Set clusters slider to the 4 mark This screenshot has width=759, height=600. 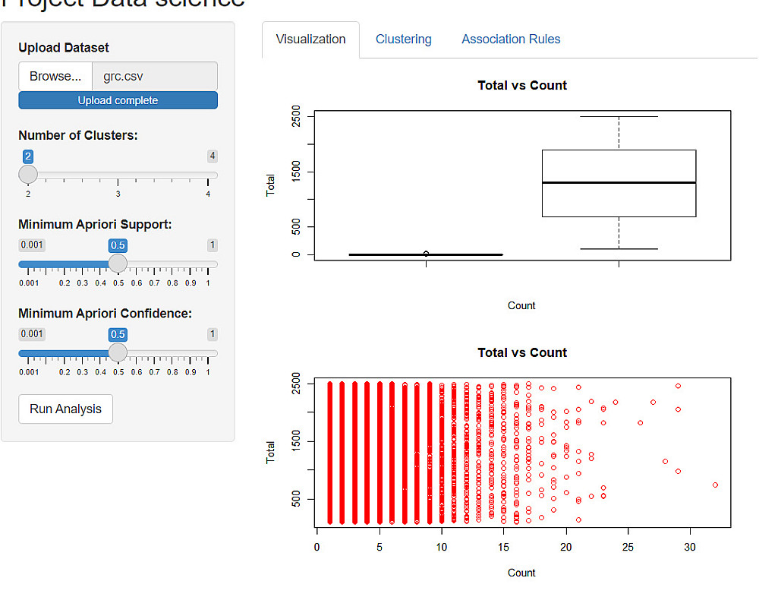click(208, 175)
